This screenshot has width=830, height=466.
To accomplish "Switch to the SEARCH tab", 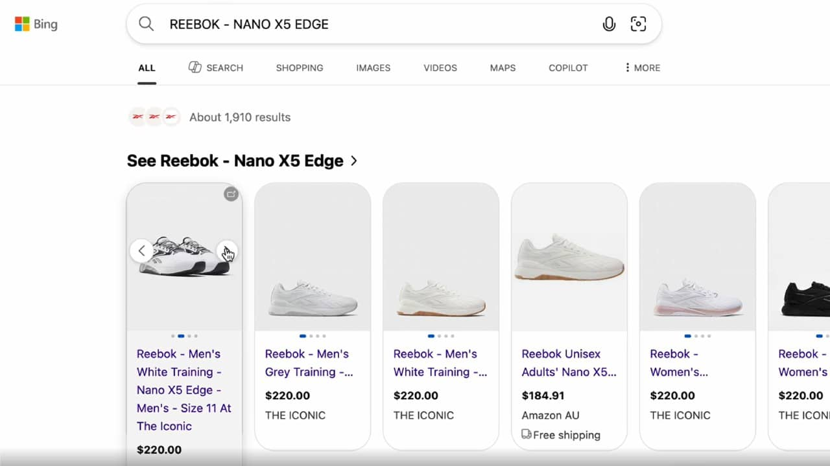I will 216,67.
